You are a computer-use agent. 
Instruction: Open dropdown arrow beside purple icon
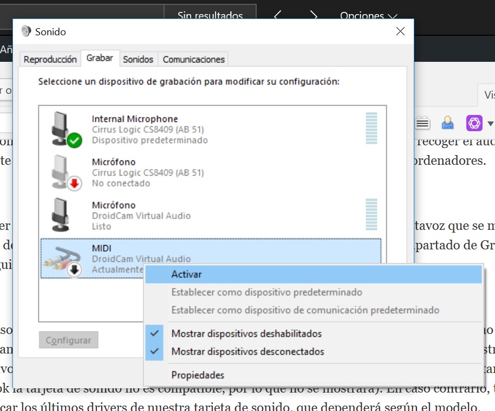(x=490, y=124)
